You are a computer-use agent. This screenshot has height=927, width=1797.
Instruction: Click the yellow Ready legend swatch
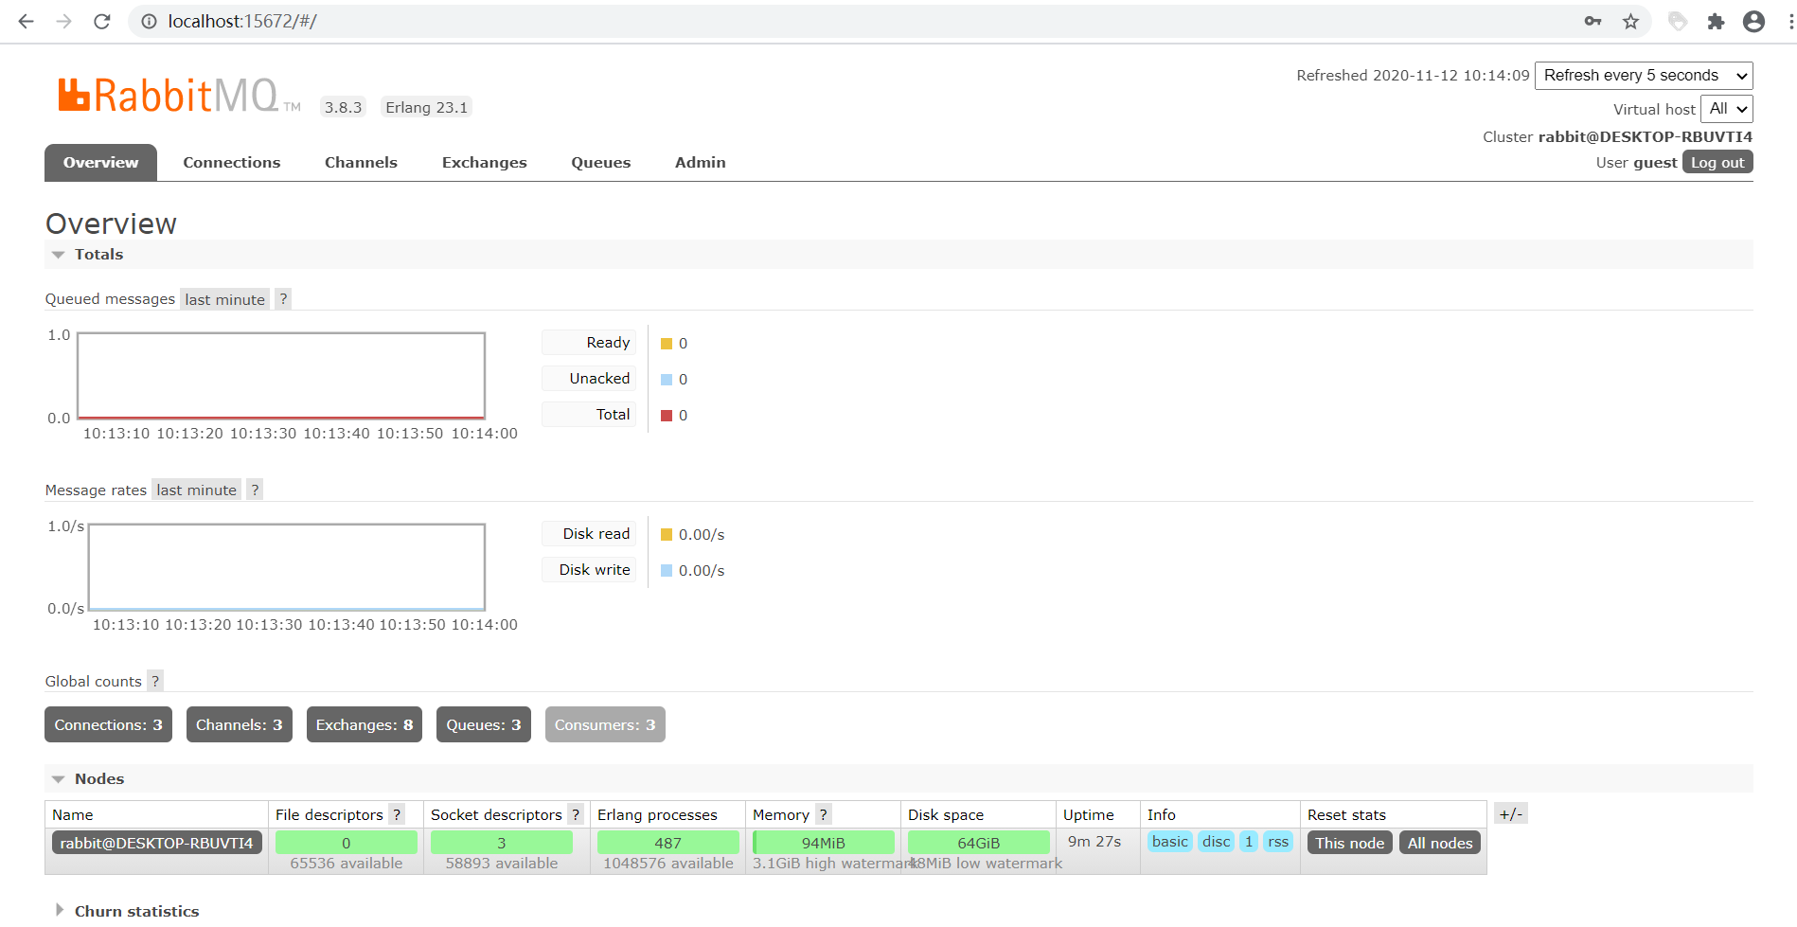tap(667, 344)
